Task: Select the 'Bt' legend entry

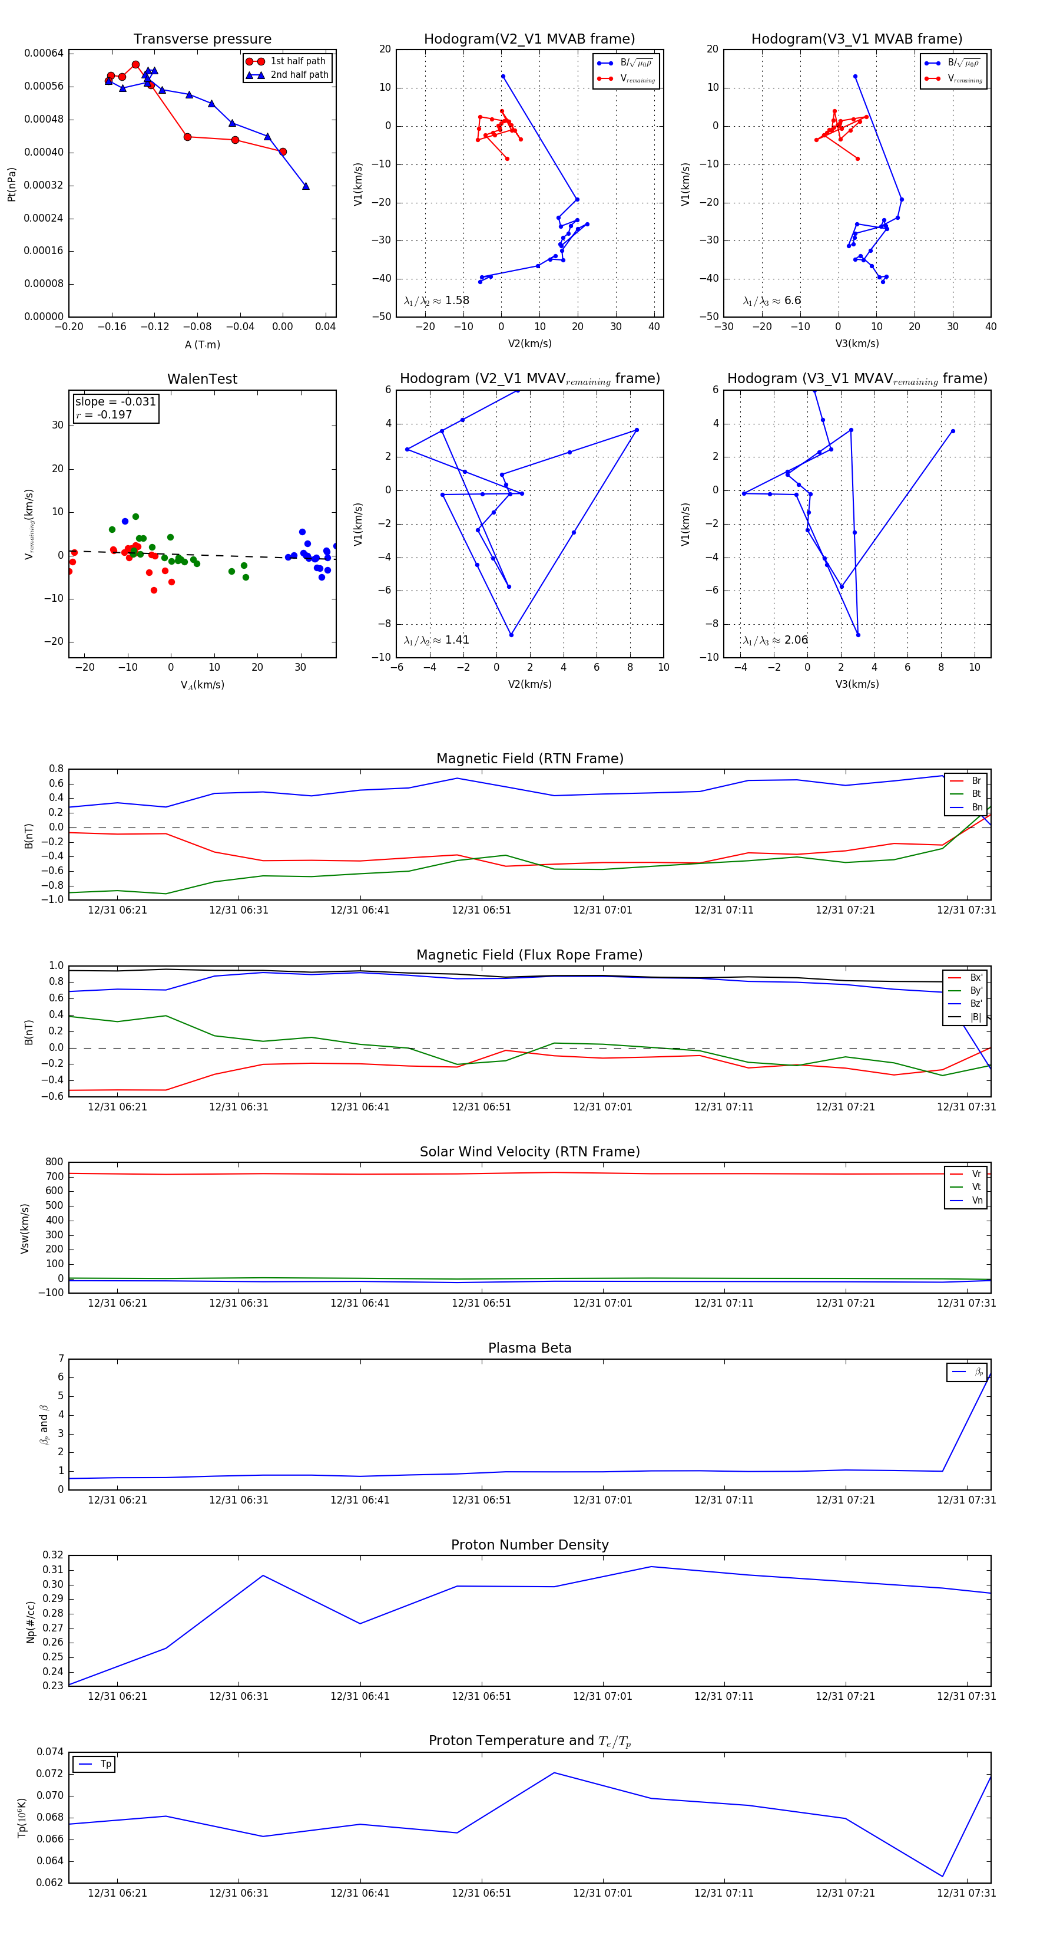Action: 966,795
